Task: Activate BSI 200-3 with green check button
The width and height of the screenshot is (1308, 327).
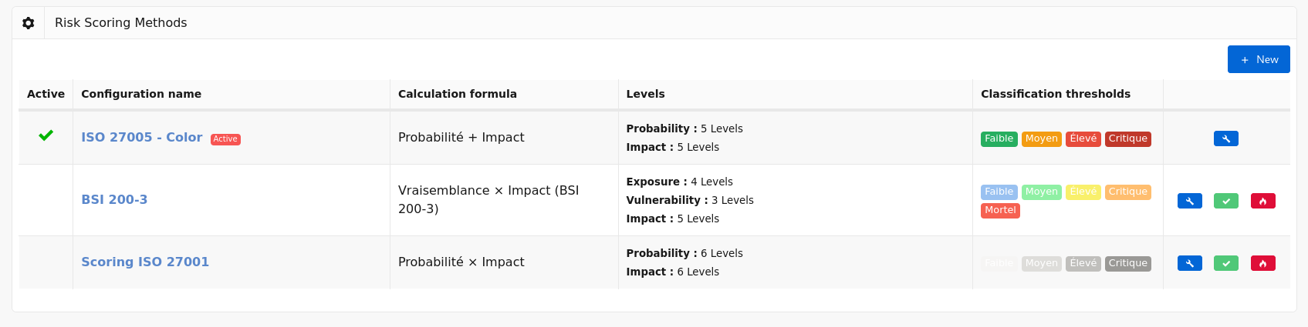Action: 1225,201
